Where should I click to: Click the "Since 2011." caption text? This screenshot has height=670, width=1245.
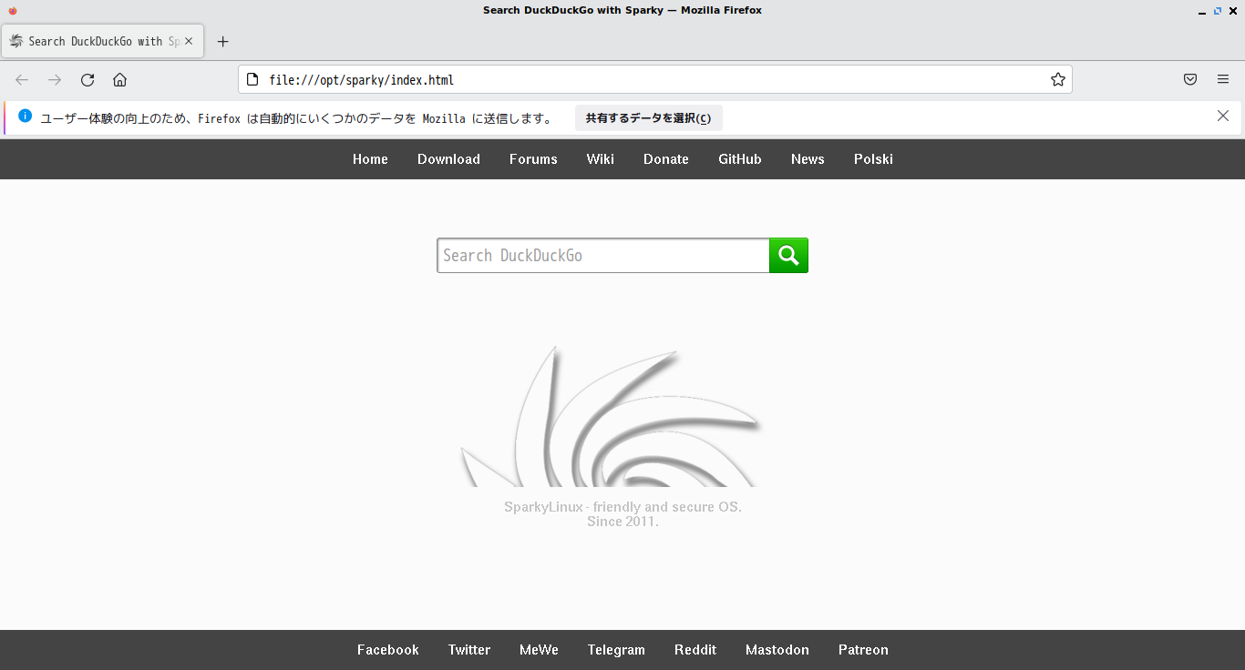[622, 522]
